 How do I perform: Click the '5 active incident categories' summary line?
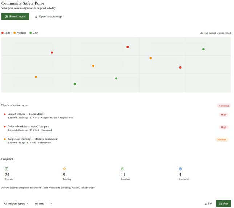pos(48,188)
